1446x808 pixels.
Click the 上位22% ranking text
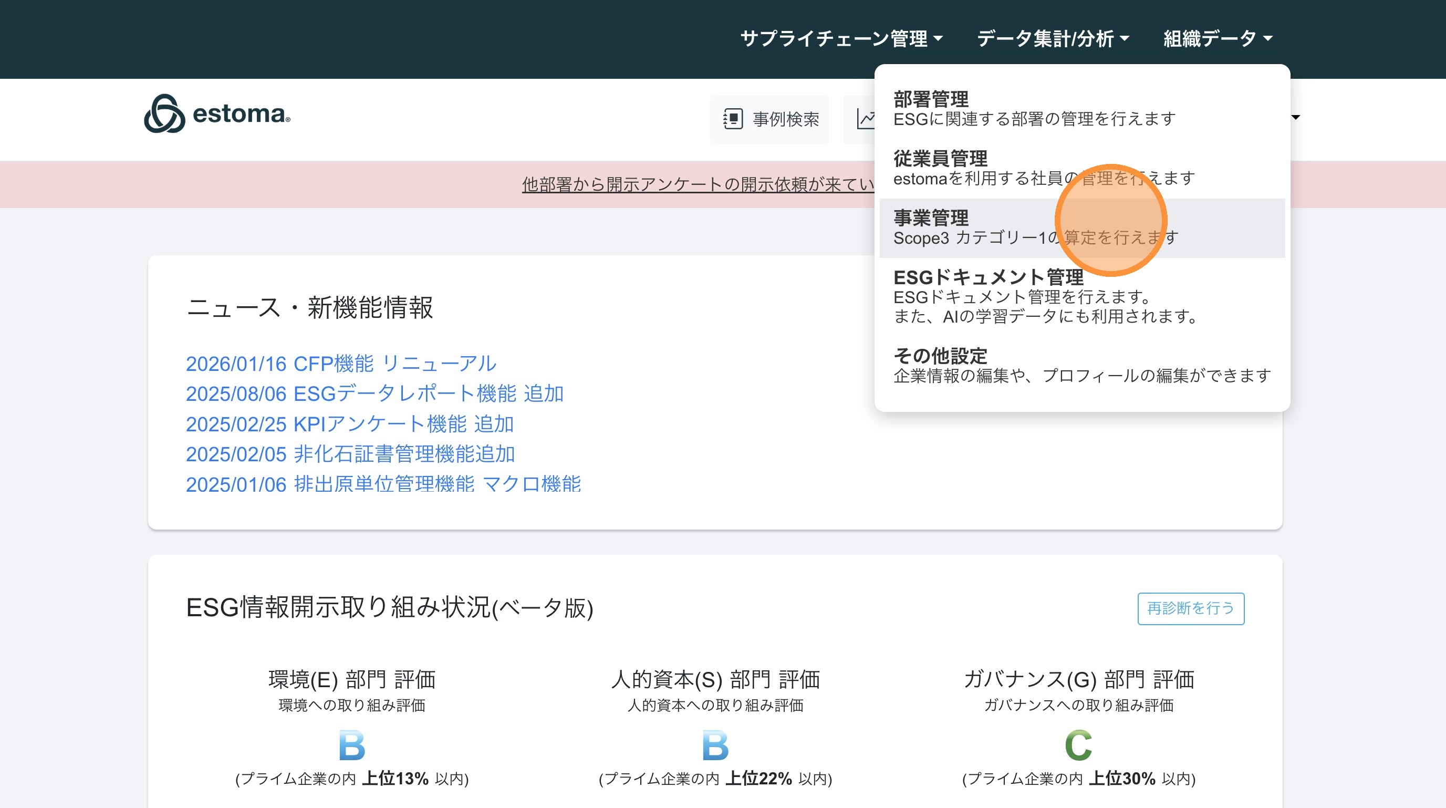point(759,779)
